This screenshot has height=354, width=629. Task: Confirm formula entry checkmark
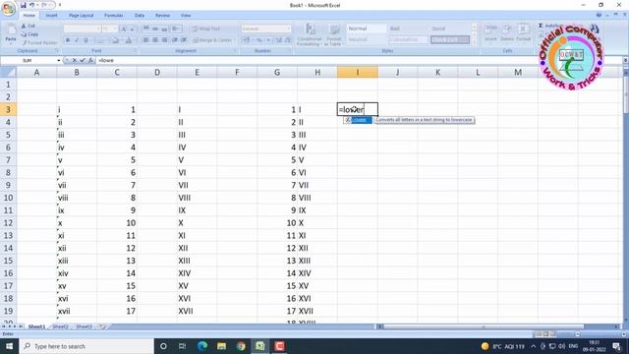pos(83,60)
